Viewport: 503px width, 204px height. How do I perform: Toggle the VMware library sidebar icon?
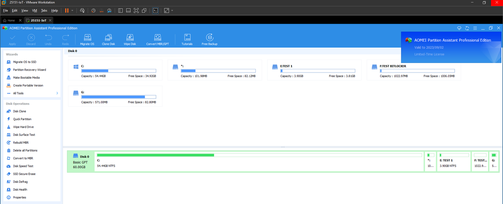point(120,11)
